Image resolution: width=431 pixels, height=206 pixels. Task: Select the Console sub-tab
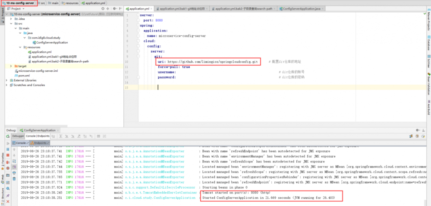20,143
